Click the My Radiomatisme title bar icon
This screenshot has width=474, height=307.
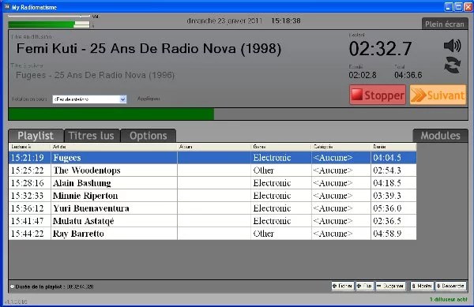pyautogui.click(x=6, y=6)
